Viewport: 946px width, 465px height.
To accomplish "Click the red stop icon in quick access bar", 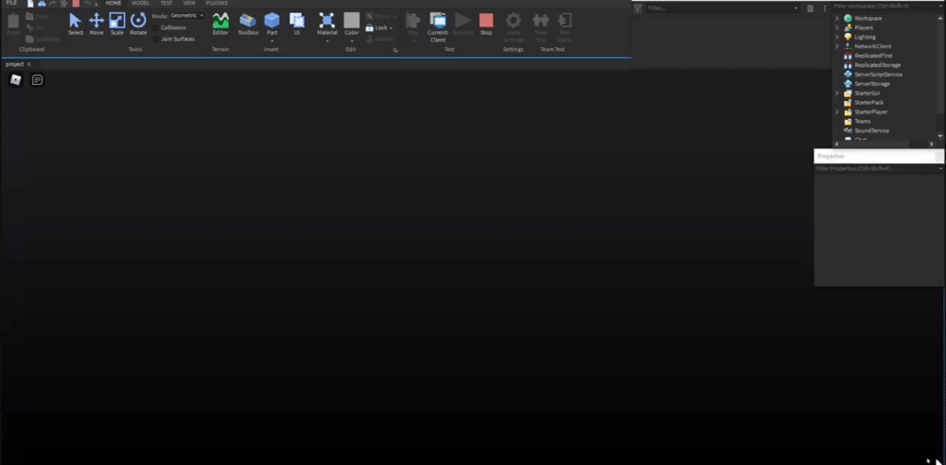I will coord(76,3).
